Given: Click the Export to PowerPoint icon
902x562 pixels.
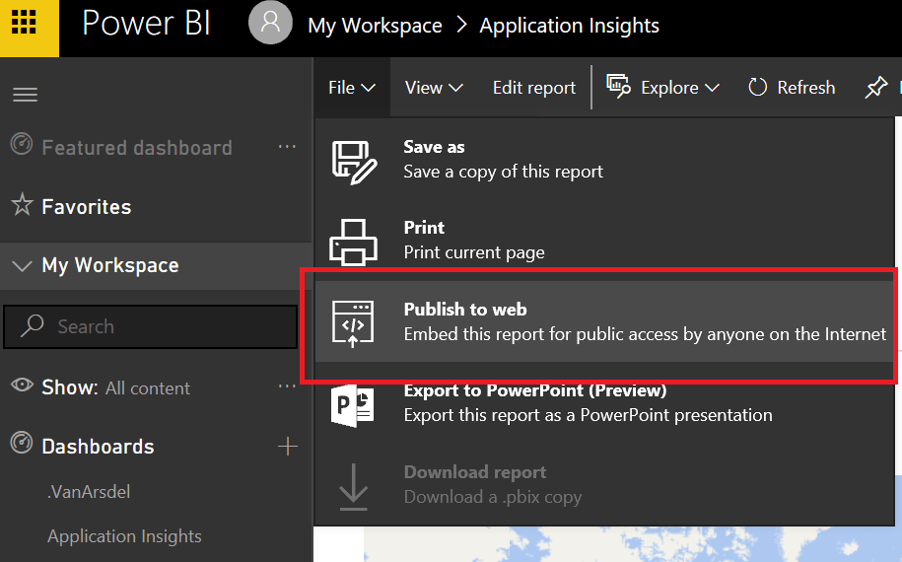Looking at the screenshot, I should tap(353, 404).
